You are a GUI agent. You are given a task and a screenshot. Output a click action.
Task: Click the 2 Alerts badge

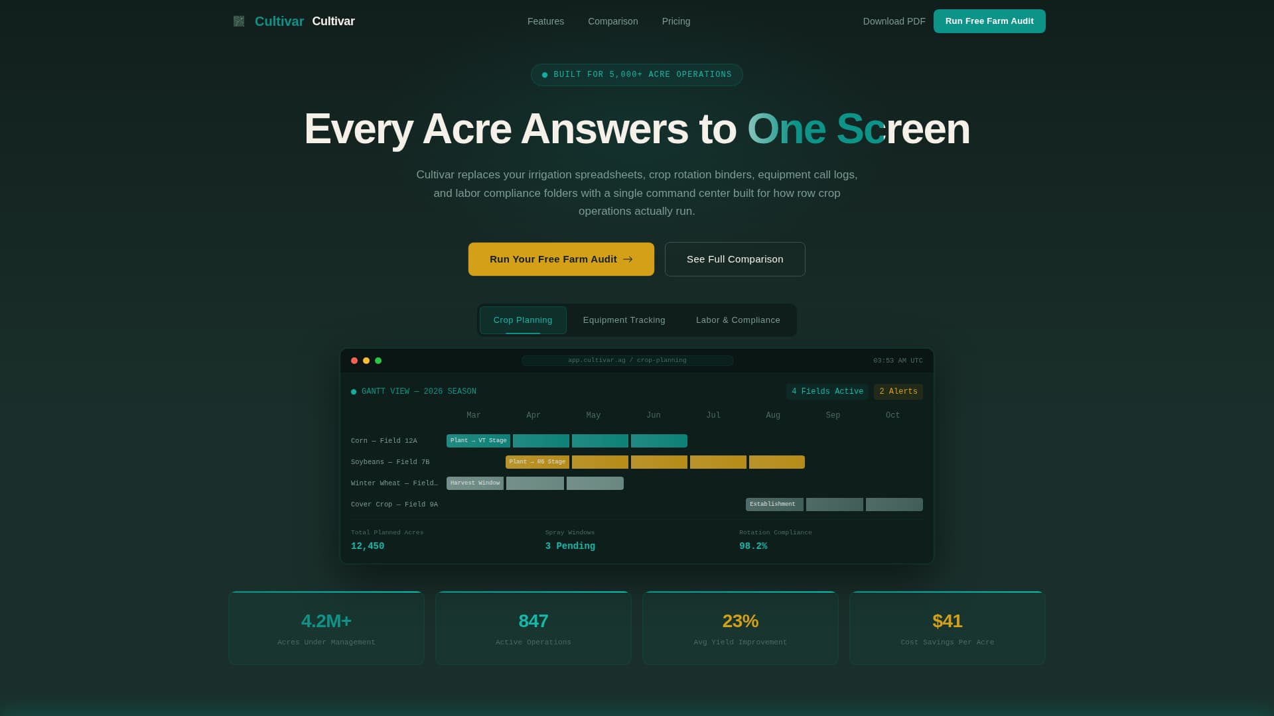pos(898,392)
